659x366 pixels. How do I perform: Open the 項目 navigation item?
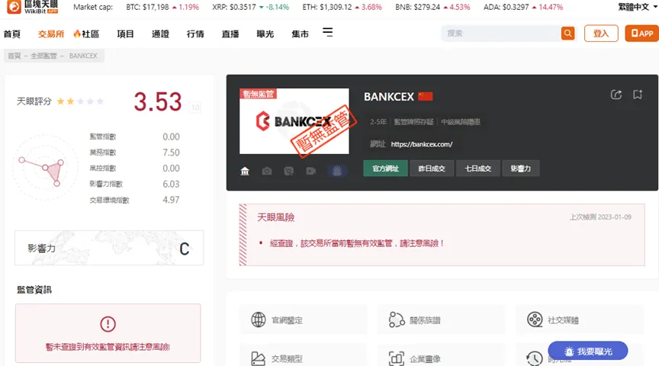coord(125,34)
